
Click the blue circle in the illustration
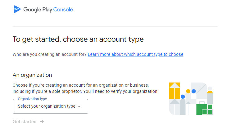click(x=194, y=91)
